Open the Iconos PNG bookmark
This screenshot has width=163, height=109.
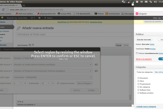coord(64,14)
